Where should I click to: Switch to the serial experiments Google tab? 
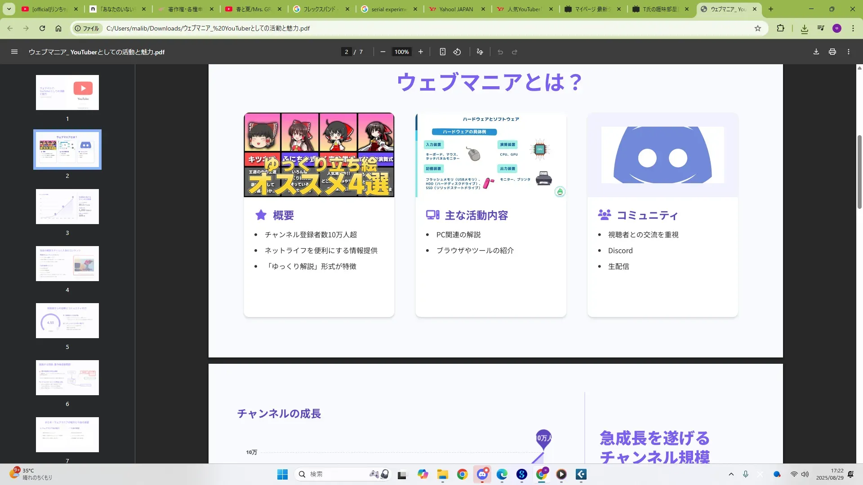[389, 9]
